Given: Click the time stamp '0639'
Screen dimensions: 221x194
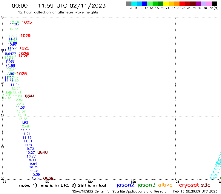Looking at the screenshot, I should pos(48,178).
